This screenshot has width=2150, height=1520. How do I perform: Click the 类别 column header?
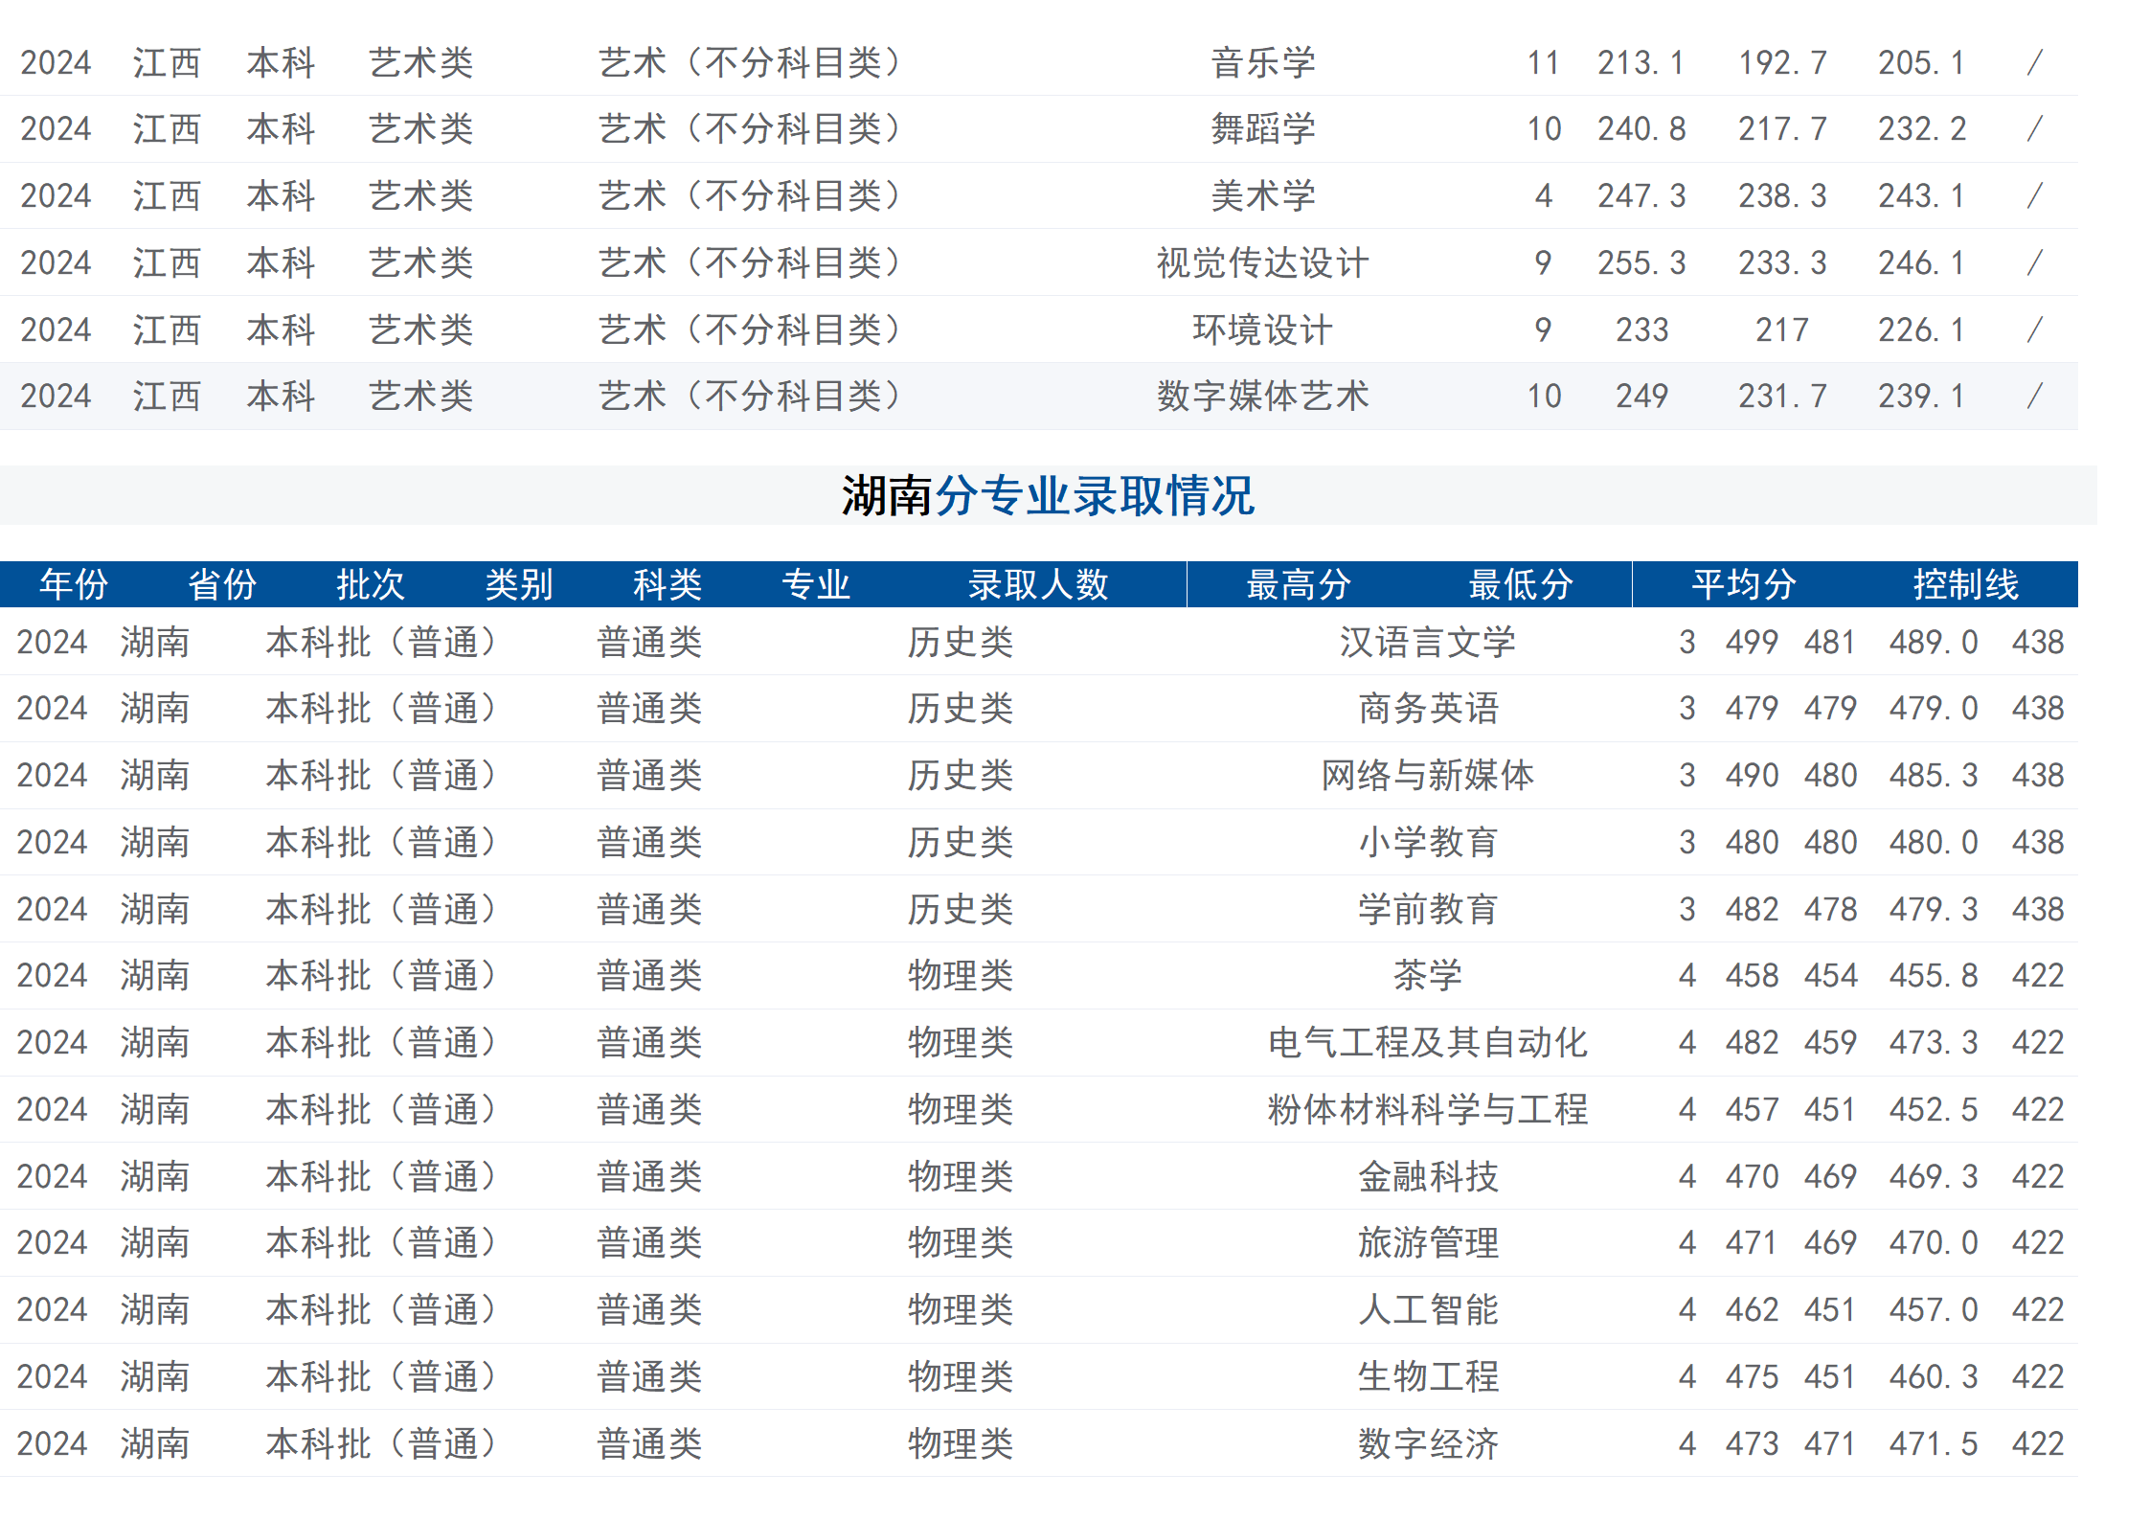(519, 582)
